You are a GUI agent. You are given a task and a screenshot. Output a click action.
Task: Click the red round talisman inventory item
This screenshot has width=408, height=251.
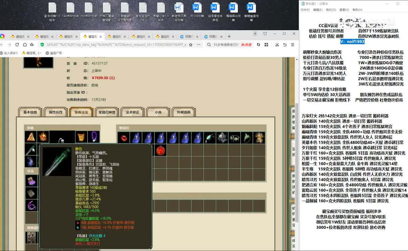click(x=160, y=151)
